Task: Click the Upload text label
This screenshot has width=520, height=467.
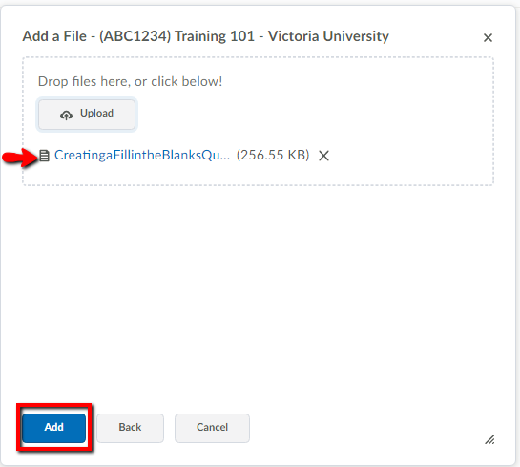Action: pos(96,114)
